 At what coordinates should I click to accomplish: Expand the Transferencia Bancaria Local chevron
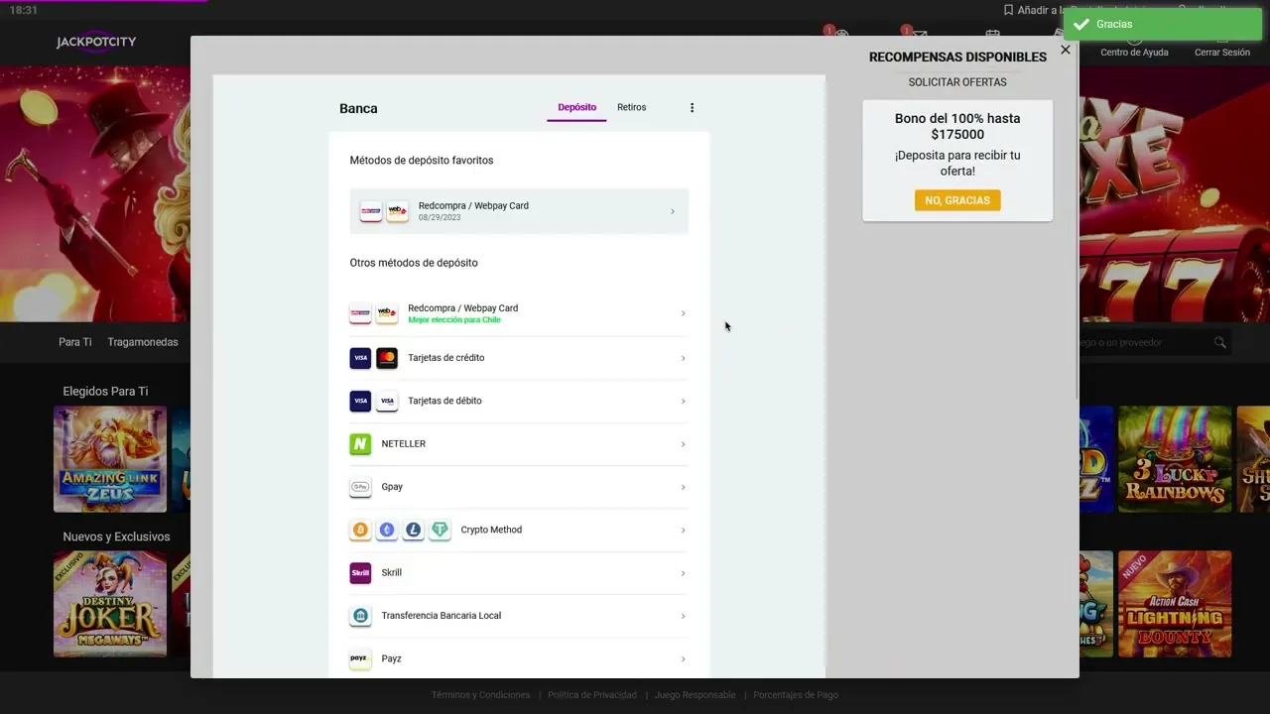pos(683,616)
